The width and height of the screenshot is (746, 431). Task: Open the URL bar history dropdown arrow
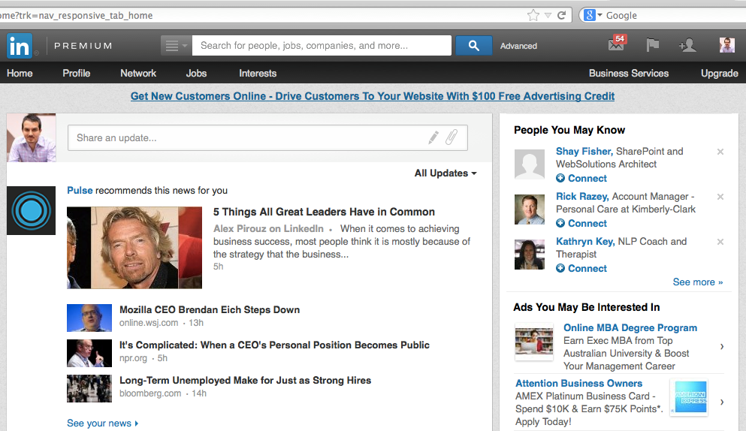coord(548,15)
